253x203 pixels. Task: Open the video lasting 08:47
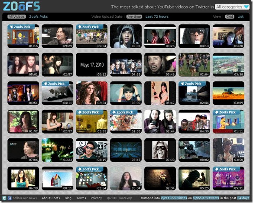click(160, 93)
